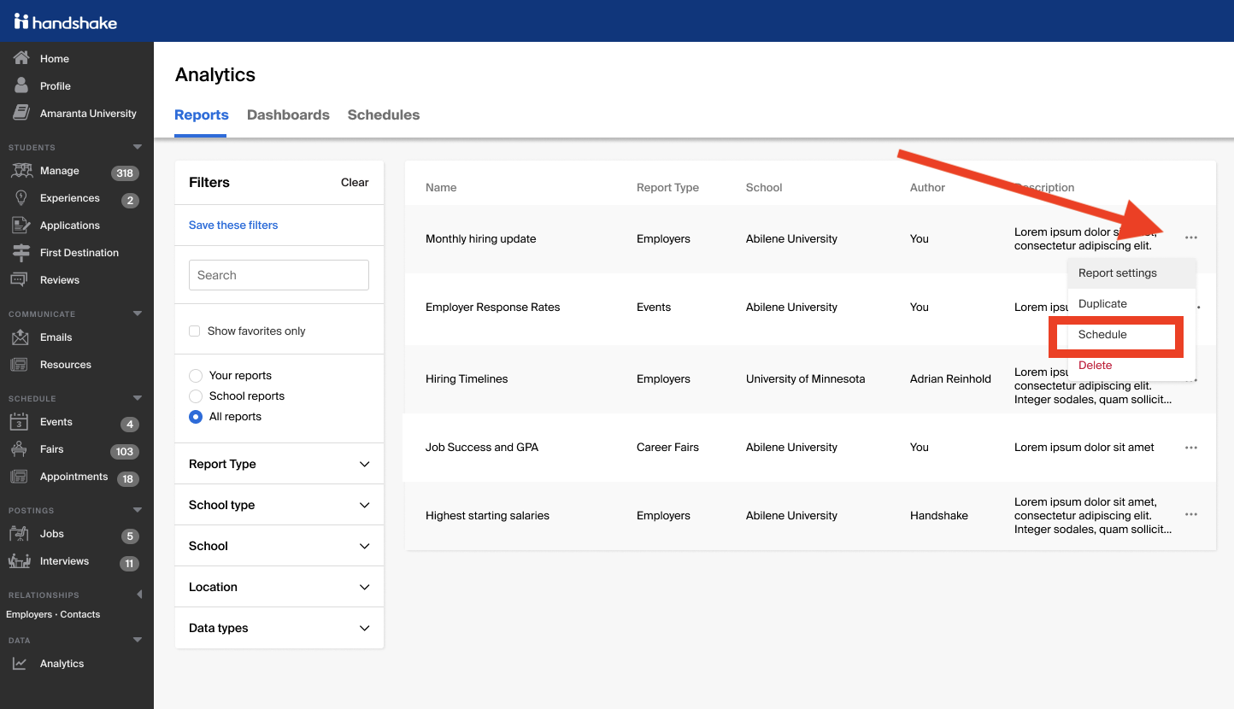Click the Clear filters button

point(355,182)
